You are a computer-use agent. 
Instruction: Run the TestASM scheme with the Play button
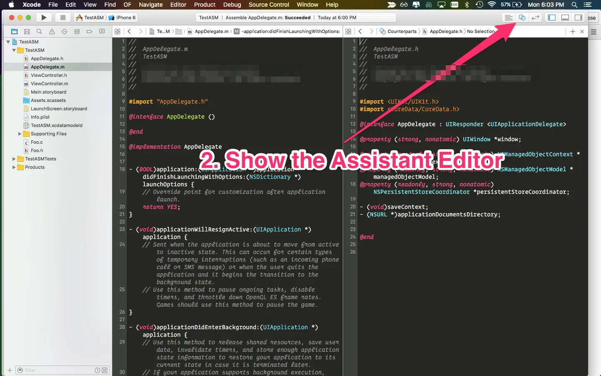(44, 18)
